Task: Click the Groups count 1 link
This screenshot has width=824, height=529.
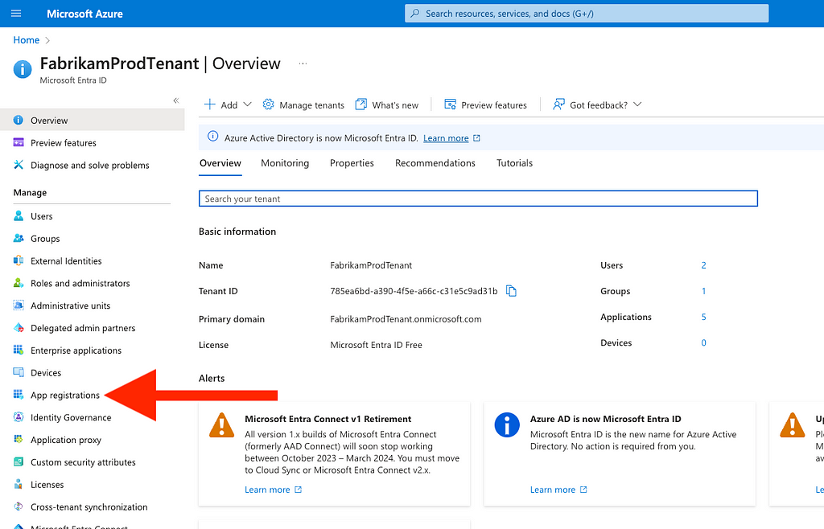Action: 703,291
